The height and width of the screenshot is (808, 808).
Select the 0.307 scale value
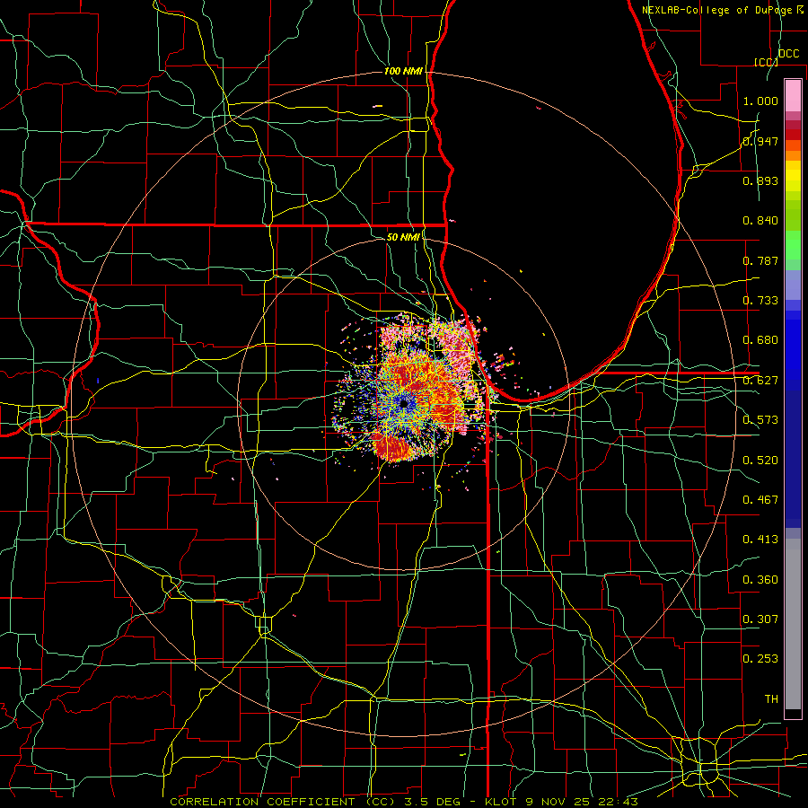click(x=760, y=619)
